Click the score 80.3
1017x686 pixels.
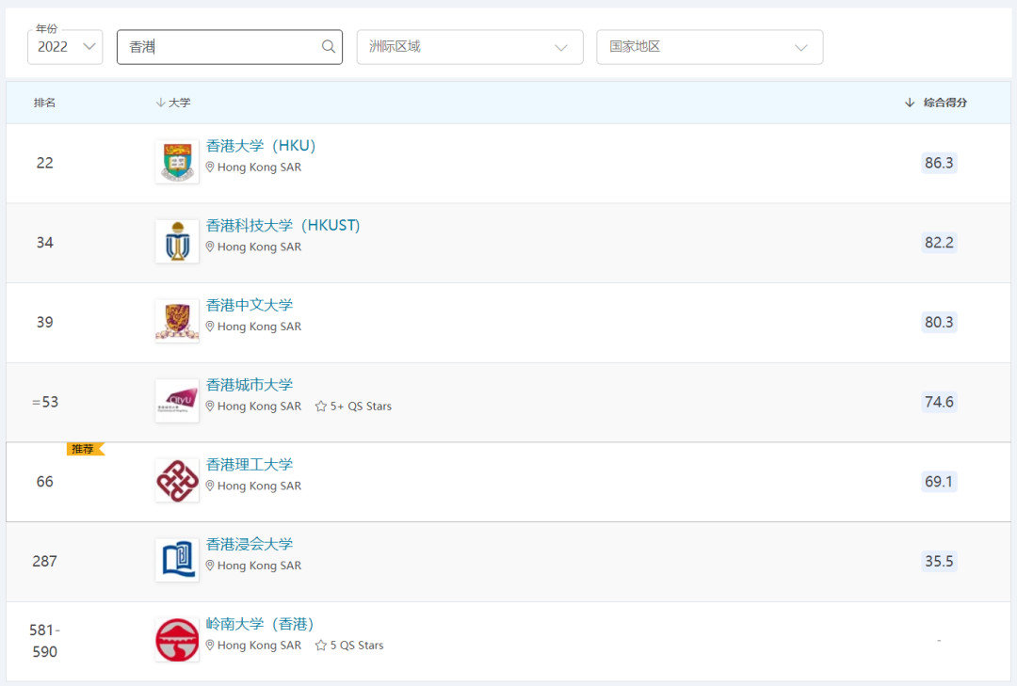coord(939,322)
